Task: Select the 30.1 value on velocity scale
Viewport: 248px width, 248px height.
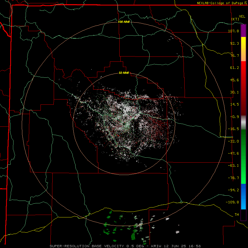Action: 234,92
